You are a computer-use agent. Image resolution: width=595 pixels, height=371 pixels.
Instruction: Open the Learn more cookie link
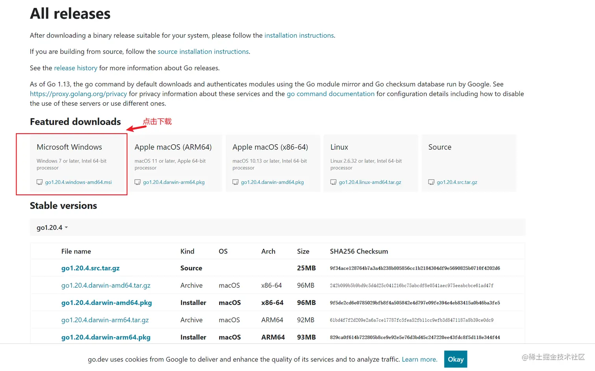419,359
